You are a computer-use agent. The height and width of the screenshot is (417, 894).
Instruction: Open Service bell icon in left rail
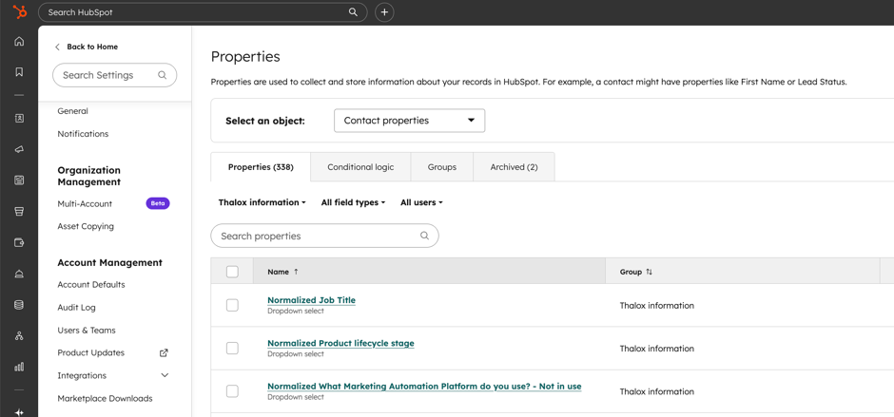19,274
